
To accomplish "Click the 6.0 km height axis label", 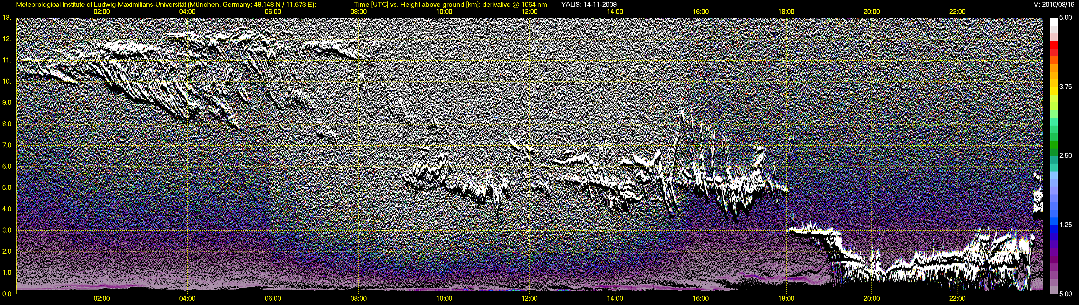I will click(x=6, y=166).
